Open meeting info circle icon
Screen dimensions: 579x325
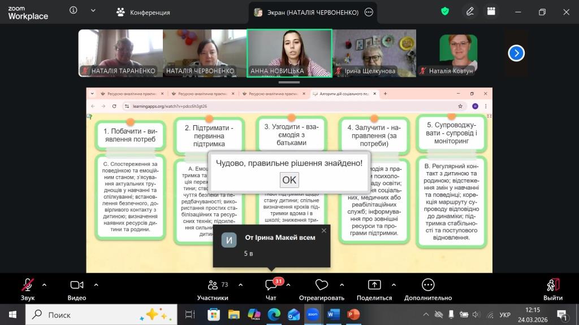(x=74, y=10)
